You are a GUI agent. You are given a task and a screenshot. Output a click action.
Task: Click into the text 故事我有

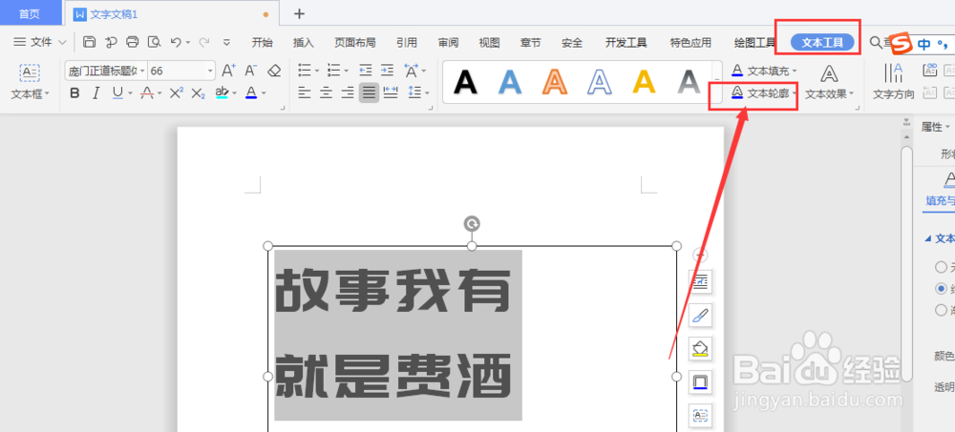pos(393,291)
